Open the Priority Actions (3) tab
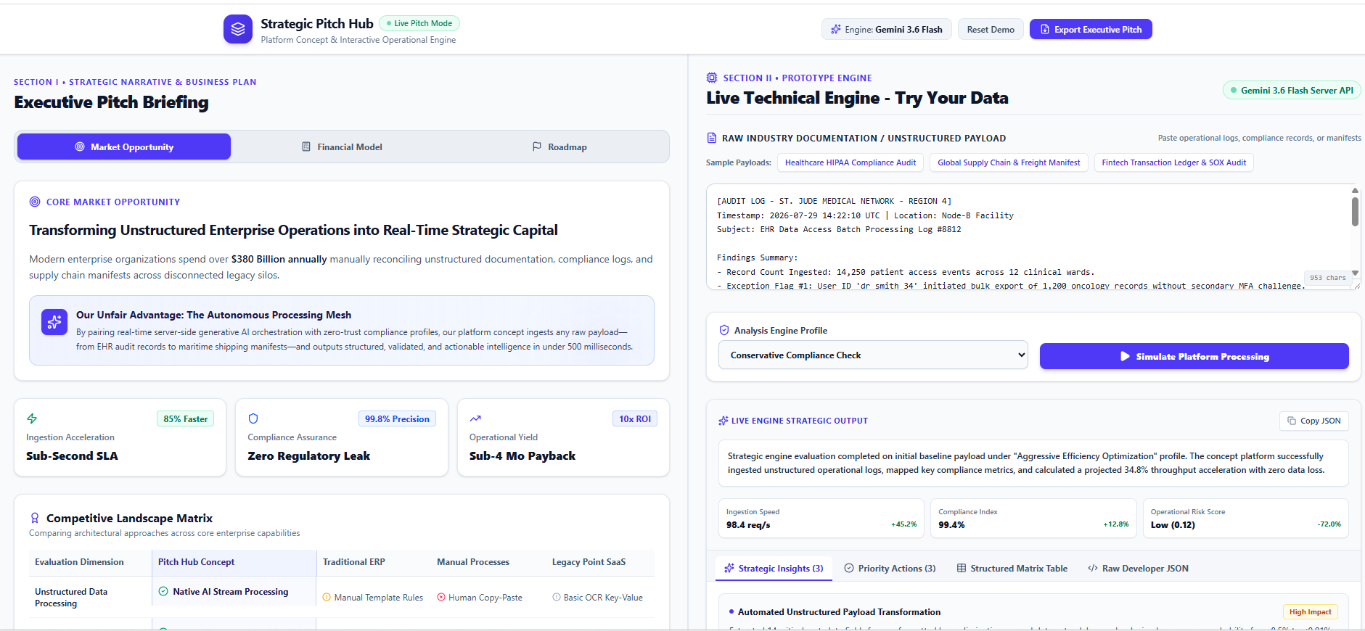This screenshot has width=1365, height=631. 890,568
